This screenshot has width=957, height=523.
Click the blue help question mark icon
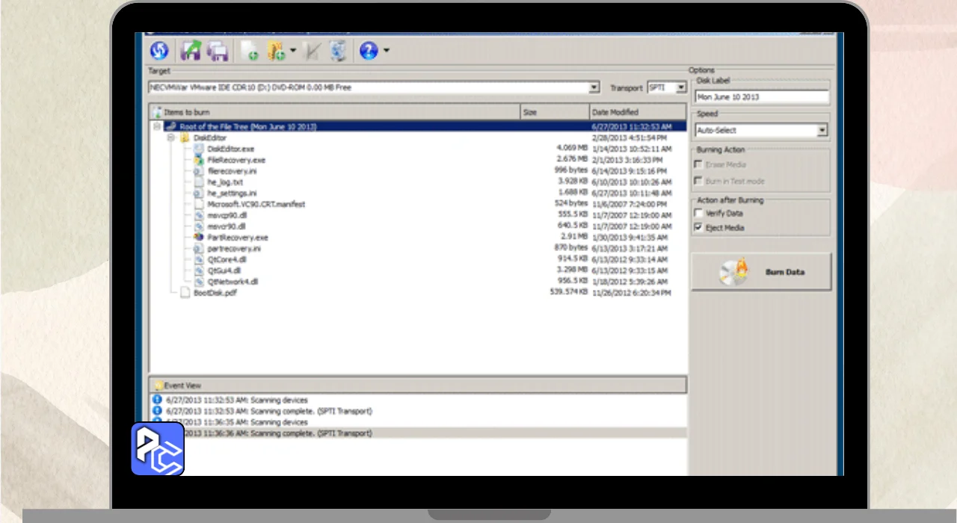pyautogui.click(x=368, y=51)
